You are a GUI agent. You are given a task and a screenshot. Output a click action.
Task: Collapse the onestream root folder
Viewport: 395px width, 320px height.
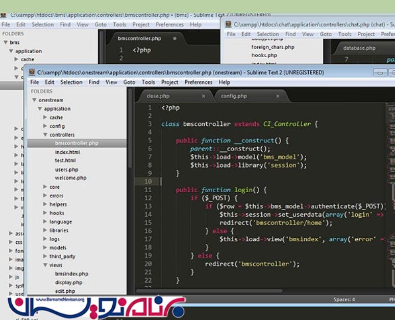(34, 100)
